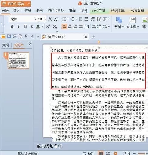The image size is (148, 155).
Task: Open the 开始 ribbon tab
Action: coord(5,11)
